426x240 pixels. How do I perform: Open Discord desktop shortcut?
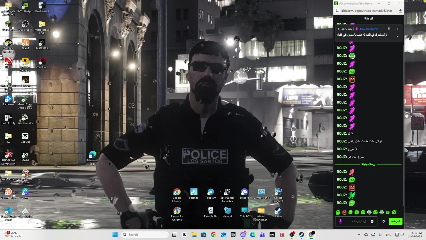point(244,194)
